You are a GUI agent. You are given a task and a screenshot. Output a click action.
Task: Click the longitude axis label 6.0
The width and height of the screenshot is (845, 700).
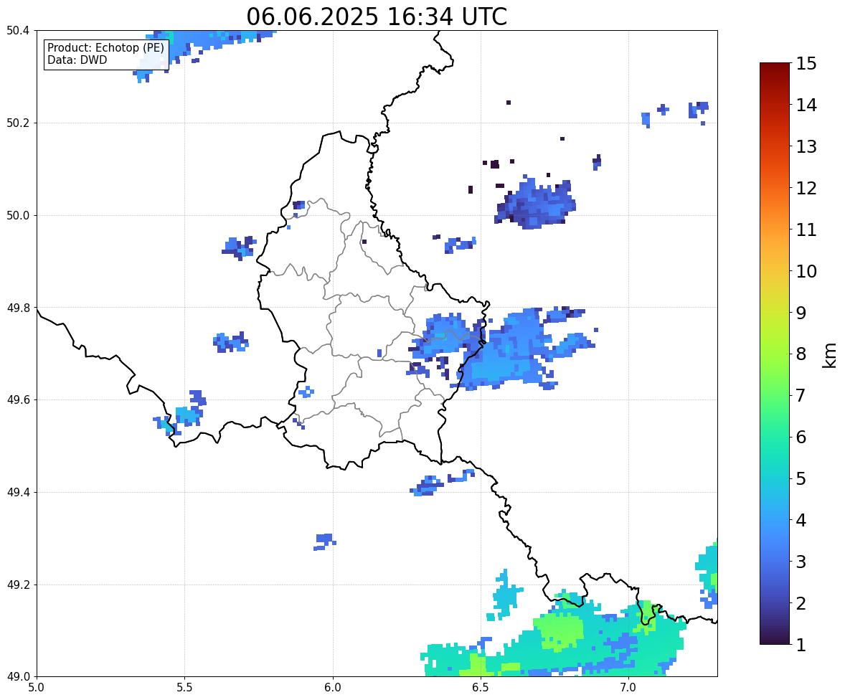point(333,688)
